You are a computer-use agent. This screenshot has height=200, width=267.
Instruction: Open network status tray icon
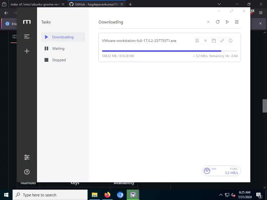coord(227,195)
